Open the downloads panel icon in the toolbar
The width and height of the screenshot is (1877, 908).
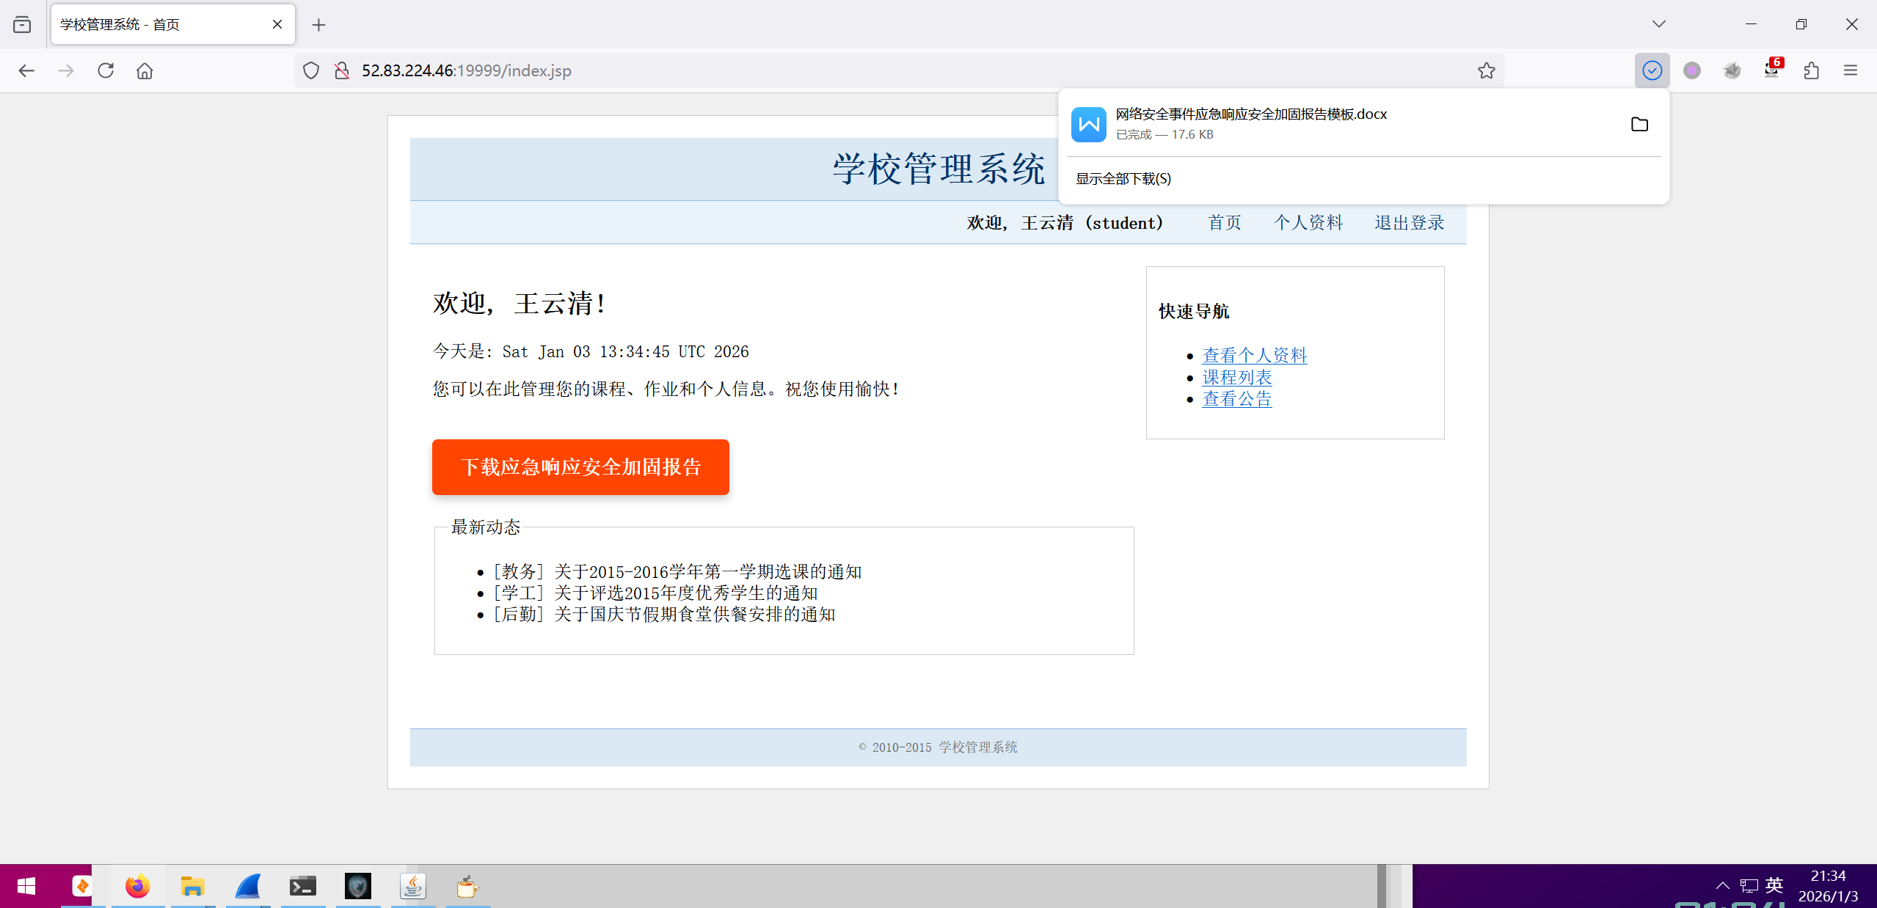point(1652,70)
